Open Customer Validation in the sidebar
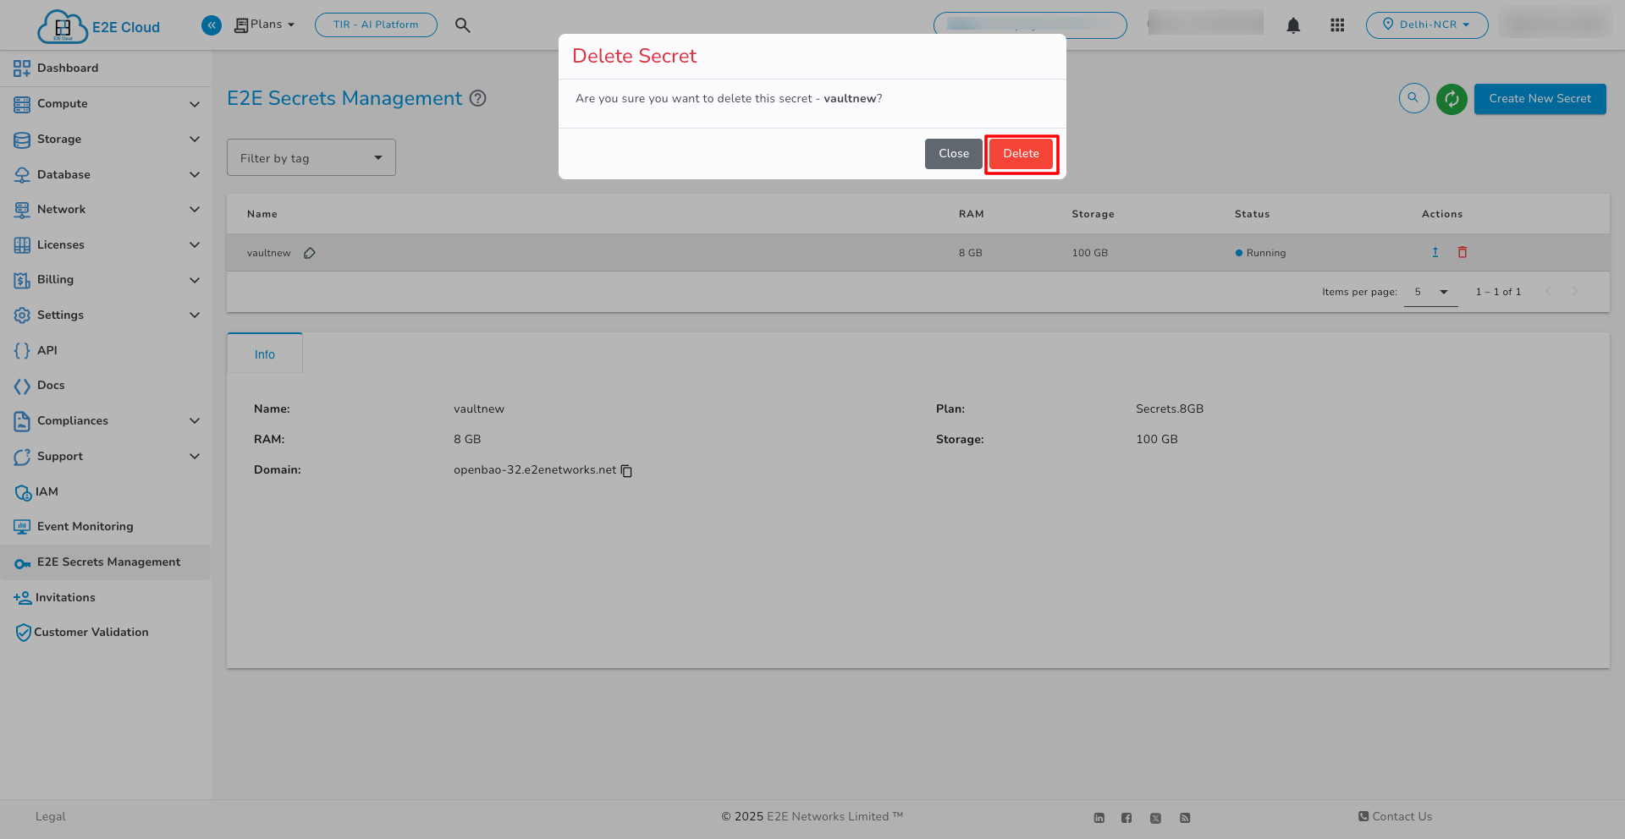 pyautogui.click(x=106, y=633)
